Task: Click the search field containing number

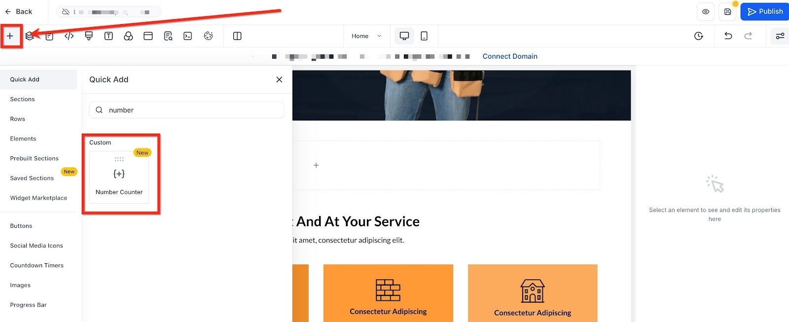Action: coord(186,110)
